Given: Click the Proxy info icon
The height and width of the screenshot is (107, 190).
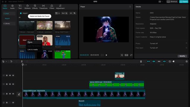Looking at the screenshot, I should point(186,43).
